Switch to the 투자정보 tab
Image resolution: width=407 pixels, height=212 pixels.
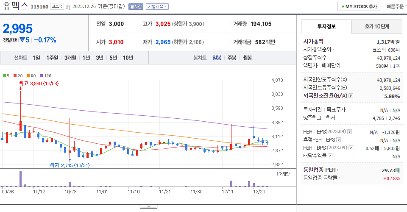(326, 26)
